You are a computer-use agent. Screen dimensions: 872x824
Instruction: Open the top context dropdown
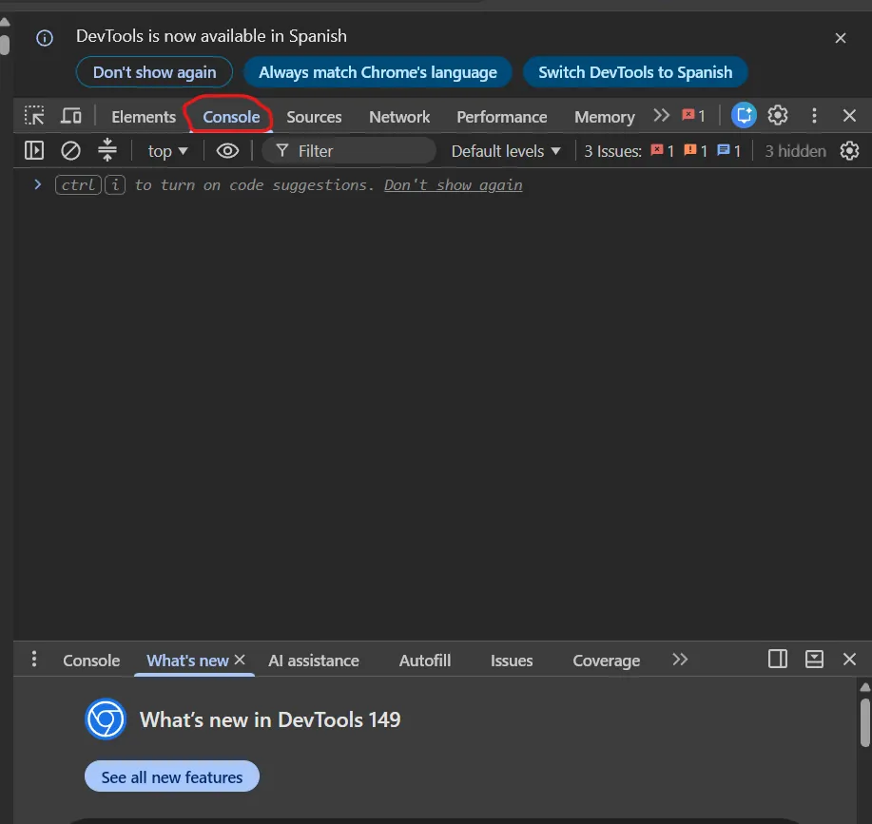pos(168,151)
